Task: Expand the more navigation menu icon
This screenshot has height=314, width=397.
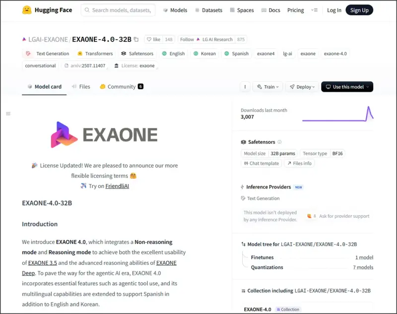Action: click(314, 10)
